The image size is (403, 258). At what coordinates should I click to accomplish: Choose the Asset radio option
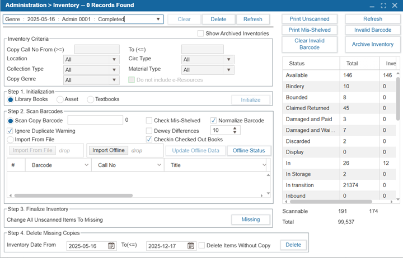tap(60, 99)
